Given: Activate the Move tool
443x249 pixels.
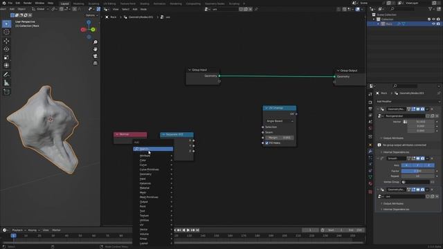Looking at the screenshot, I should click(6, 41).
